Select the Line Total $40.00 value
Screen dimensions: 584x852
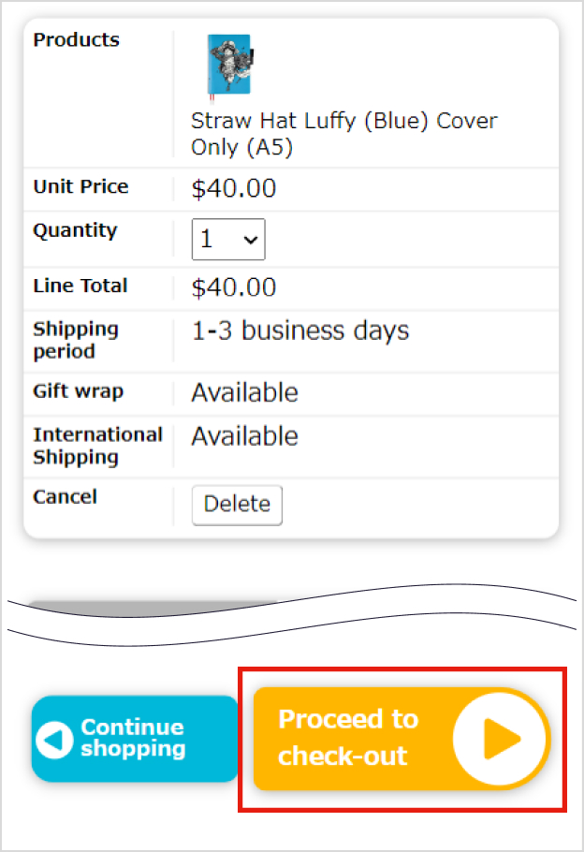tap(234, 287)
